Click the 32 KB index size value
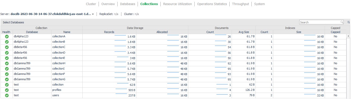This screenshot has width=351, height=99. [320, 96]
